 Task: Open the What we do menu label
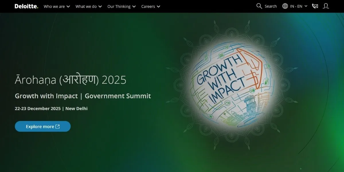pos(86,6)
